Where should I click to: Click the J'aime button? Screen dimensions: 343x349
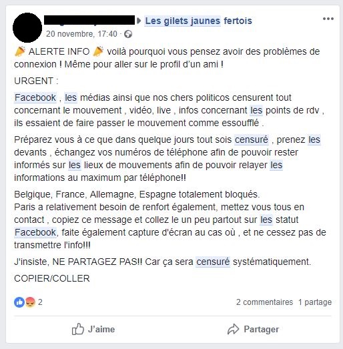pyautogui.click(x=93, y=329)
